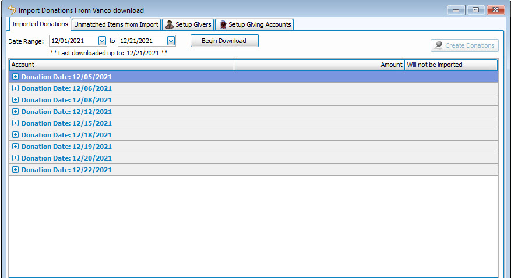Expand Donation Date 12/19/2021 group
511x278 pixels.
tap(15, 147)
